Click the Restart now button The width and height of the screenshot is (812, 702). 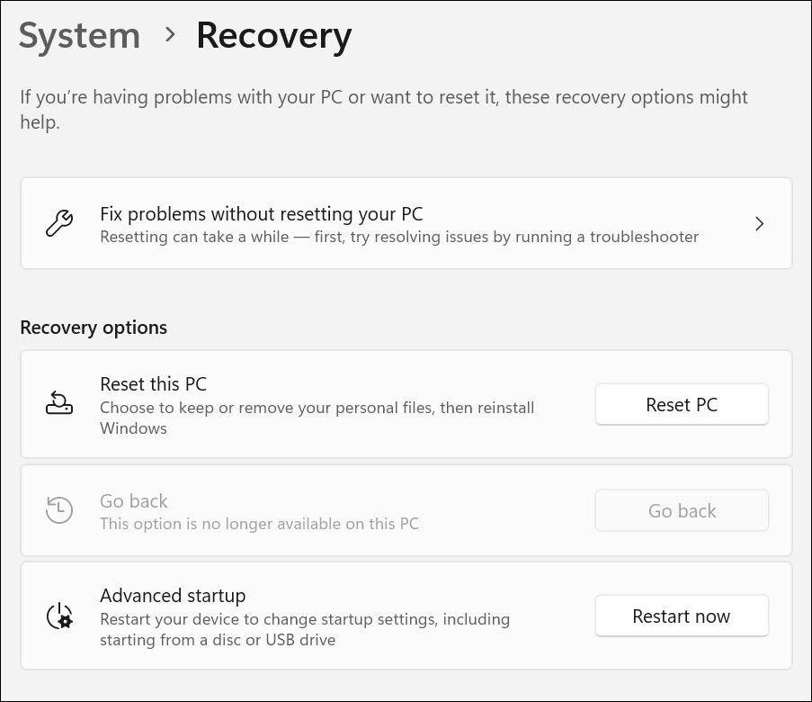[x=682, y=616]
